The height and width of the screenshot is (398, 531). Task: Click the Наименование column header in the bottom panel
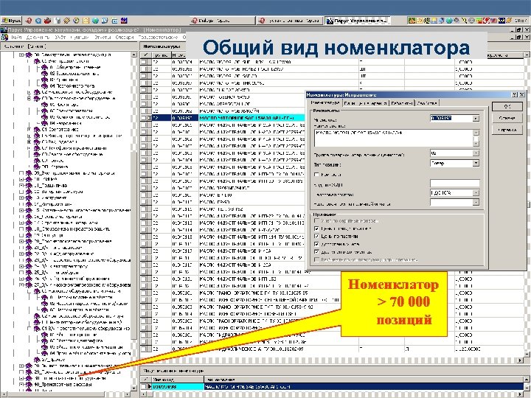pos(364,380)
